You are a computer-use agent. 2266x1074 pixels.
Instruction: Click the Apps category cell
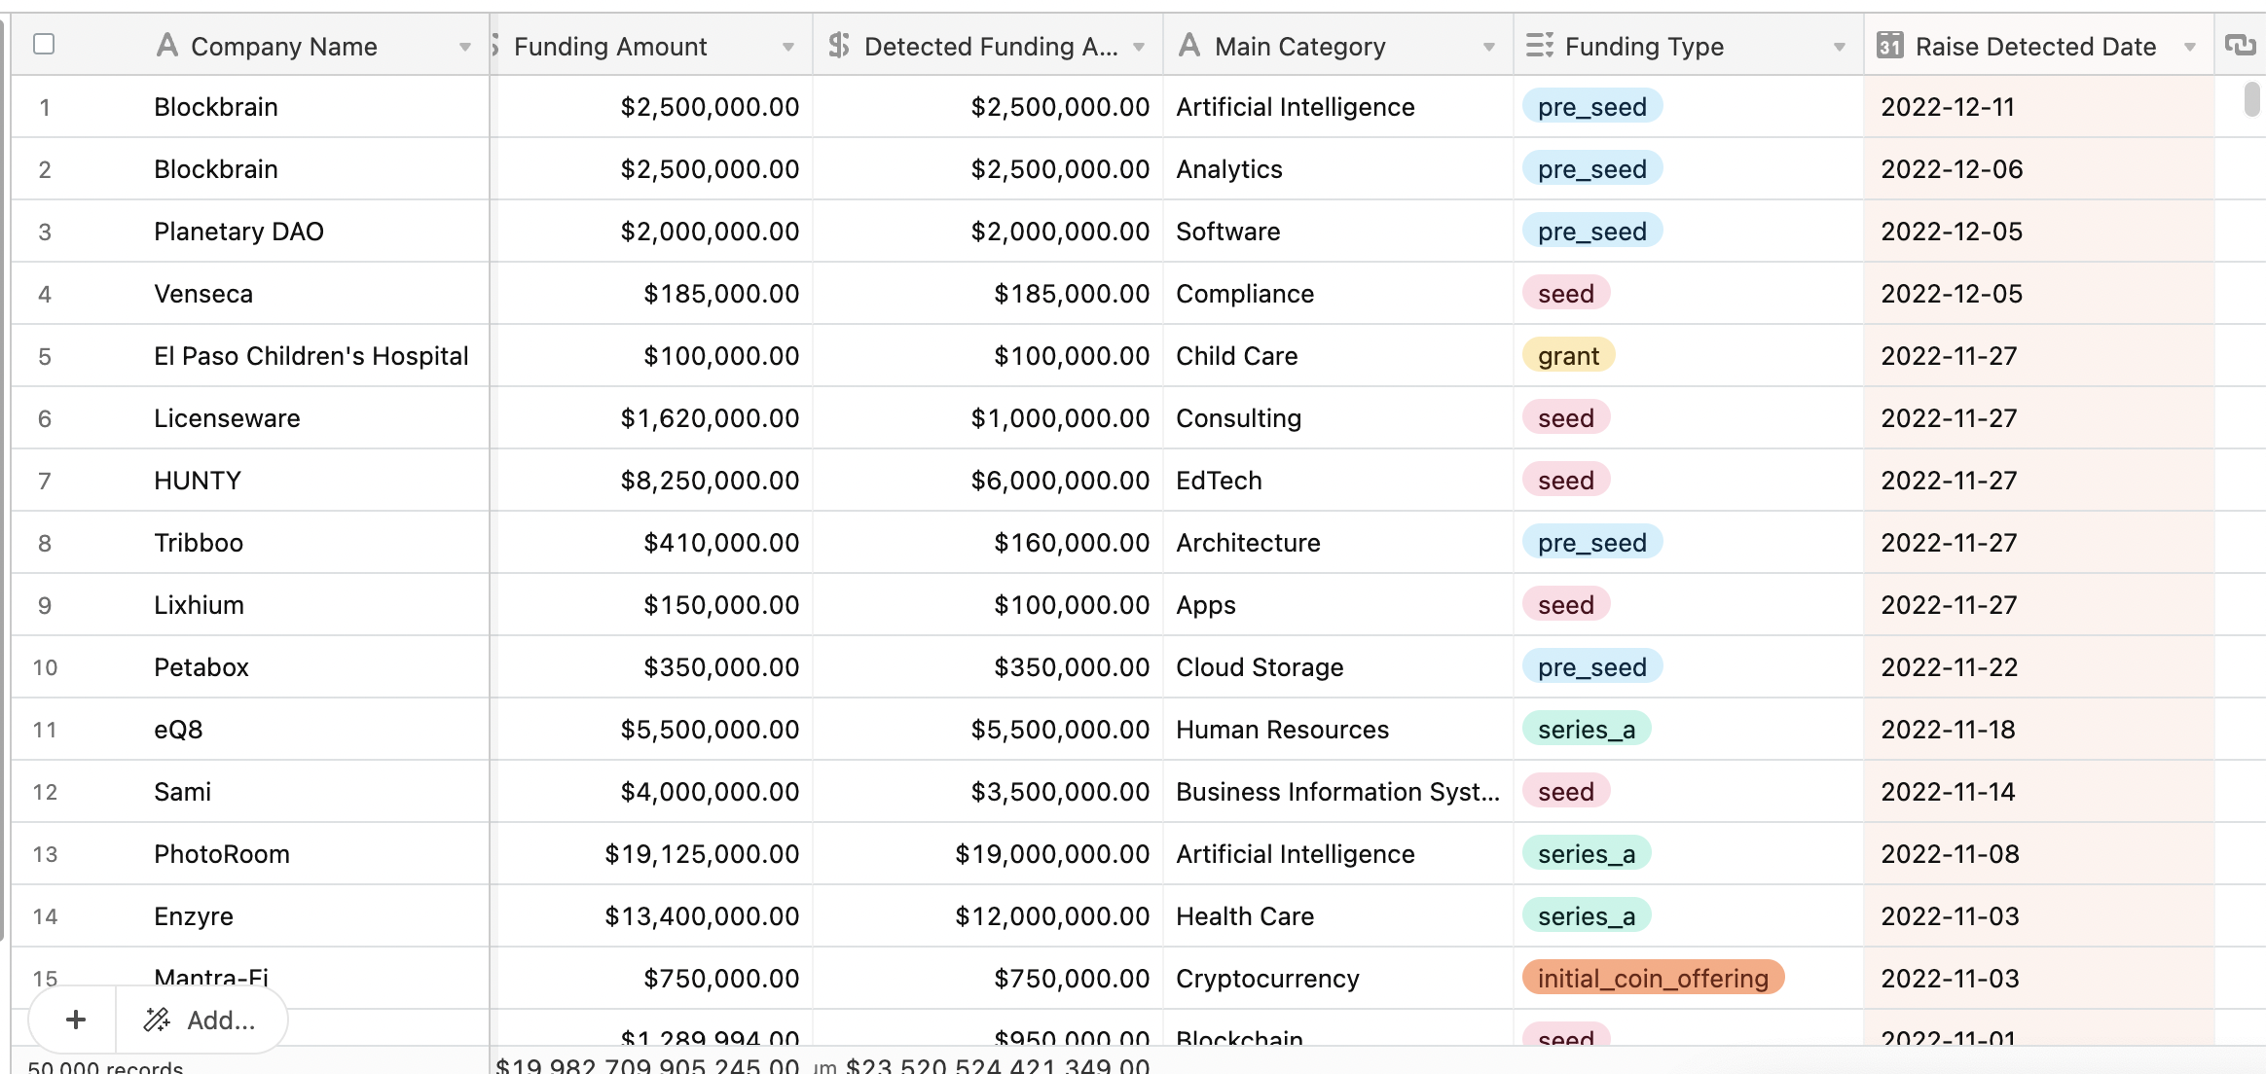click(x=1338, y=605)
